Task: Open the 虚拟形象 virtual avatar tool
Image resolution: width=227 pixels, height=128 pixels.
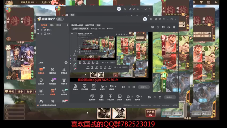Action: point(64,92)
